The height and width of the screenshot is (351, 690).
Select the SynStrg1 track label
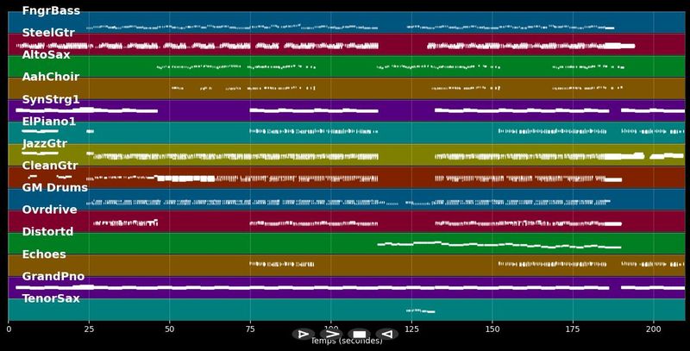[x=51, y=99]
